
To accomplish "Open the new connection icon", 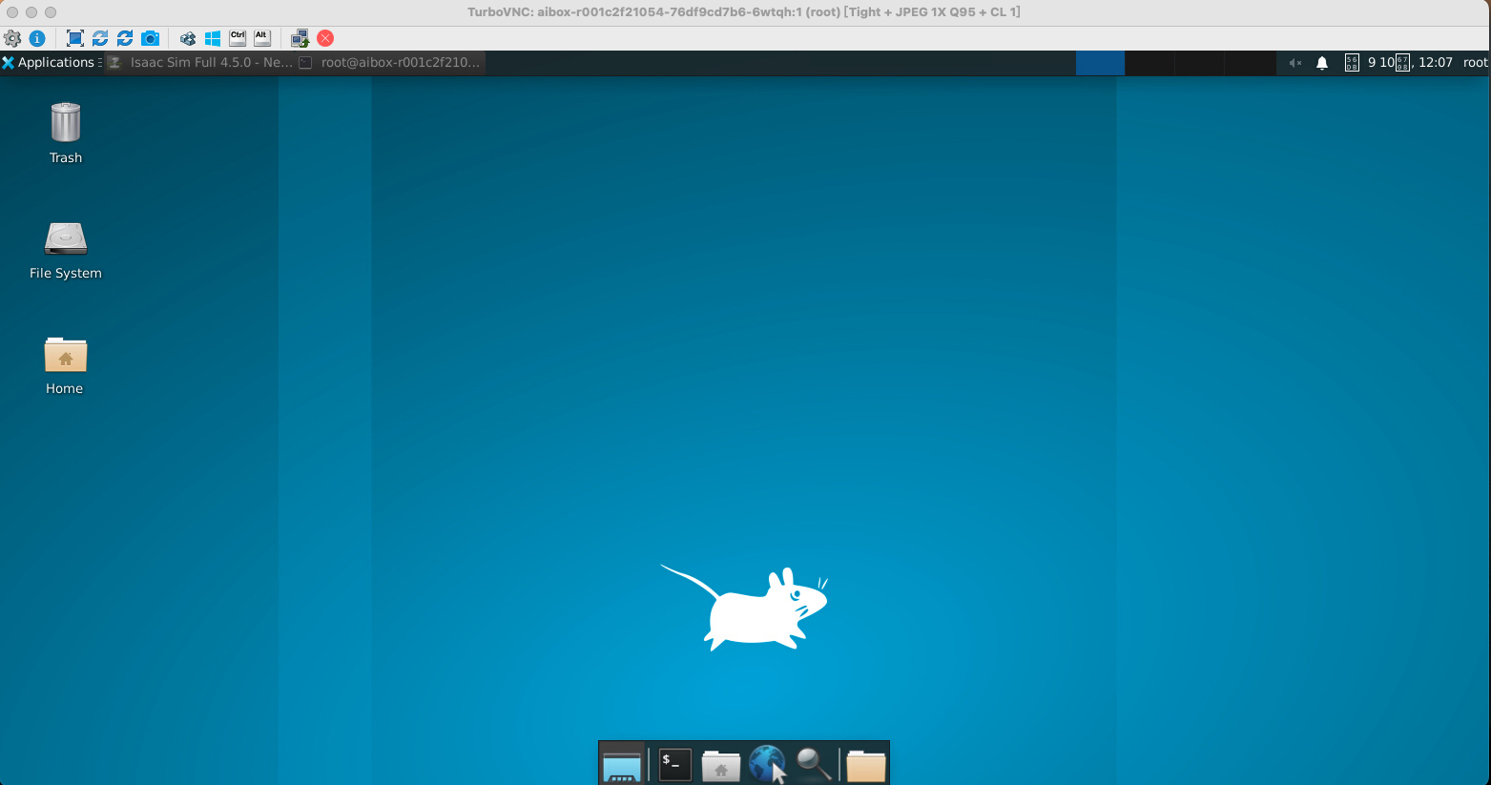I will 300,38.
